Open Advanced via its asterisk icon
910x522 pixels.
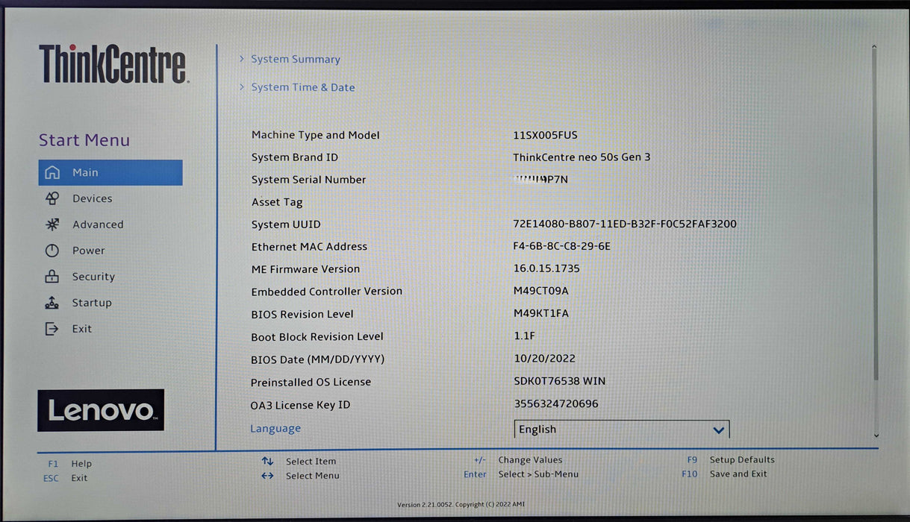(x=52, y=224)
